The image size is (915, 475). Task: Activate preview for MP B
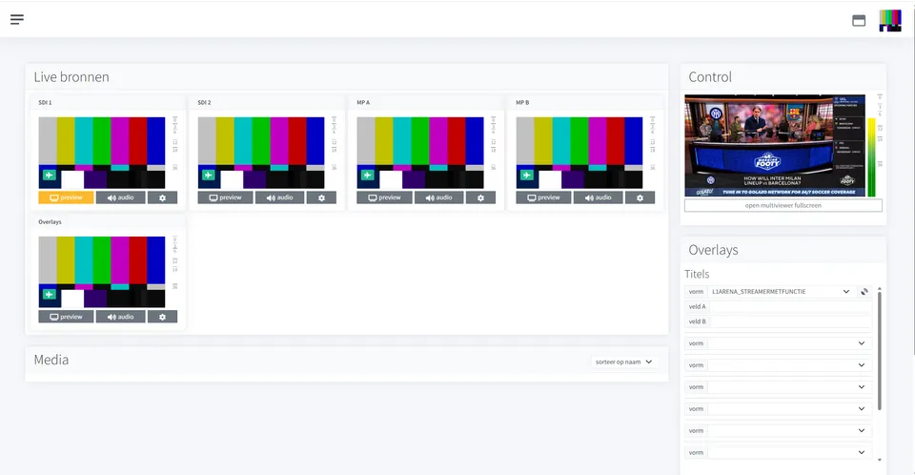[x=543, y=197]
